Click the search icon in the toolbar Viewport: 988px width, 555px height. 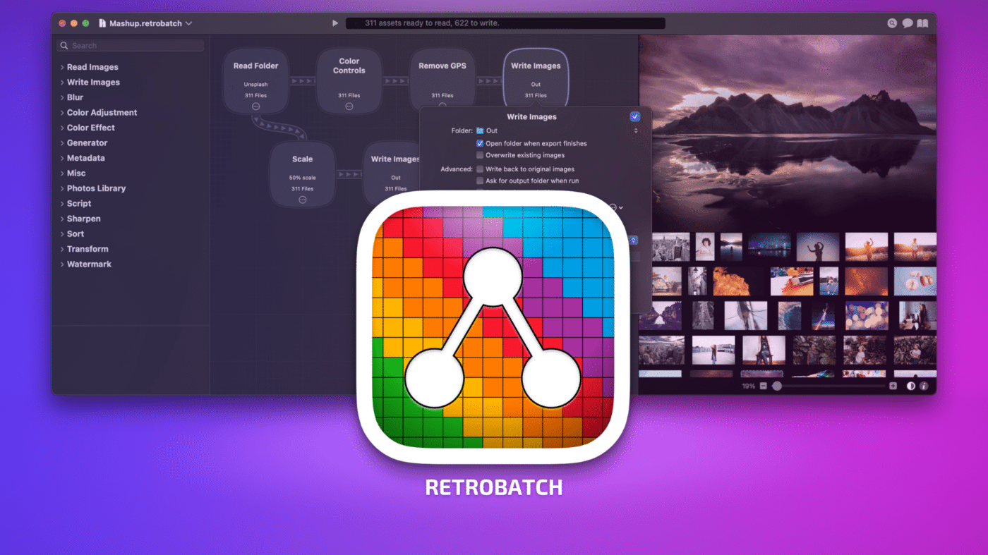(x=892, y=23)
